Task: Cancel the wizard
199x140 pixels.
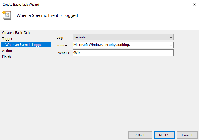Action: 187,135
